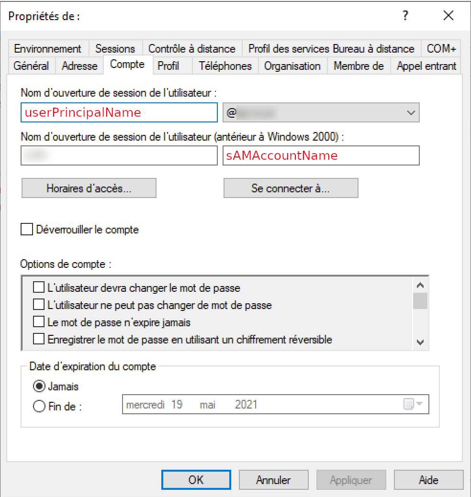
Task: Check 'Le mot de passe n'expire jamais'
Action: pyautogui.click(x=39, y=322)
